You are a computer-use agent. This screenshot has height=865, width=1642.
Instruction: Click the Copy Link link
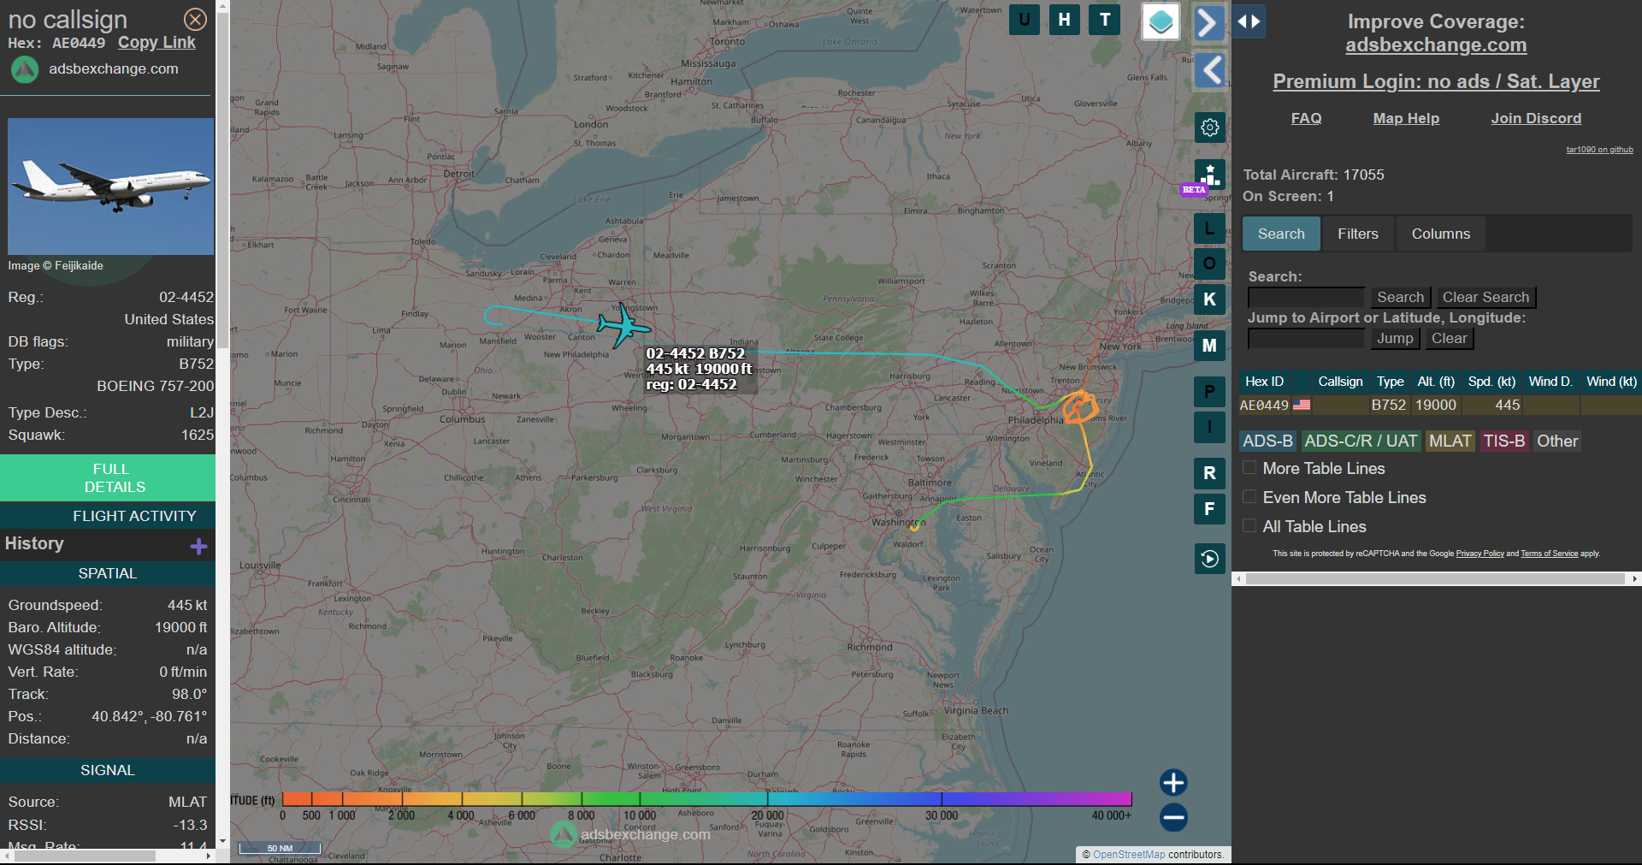click(x=157, y=43)
